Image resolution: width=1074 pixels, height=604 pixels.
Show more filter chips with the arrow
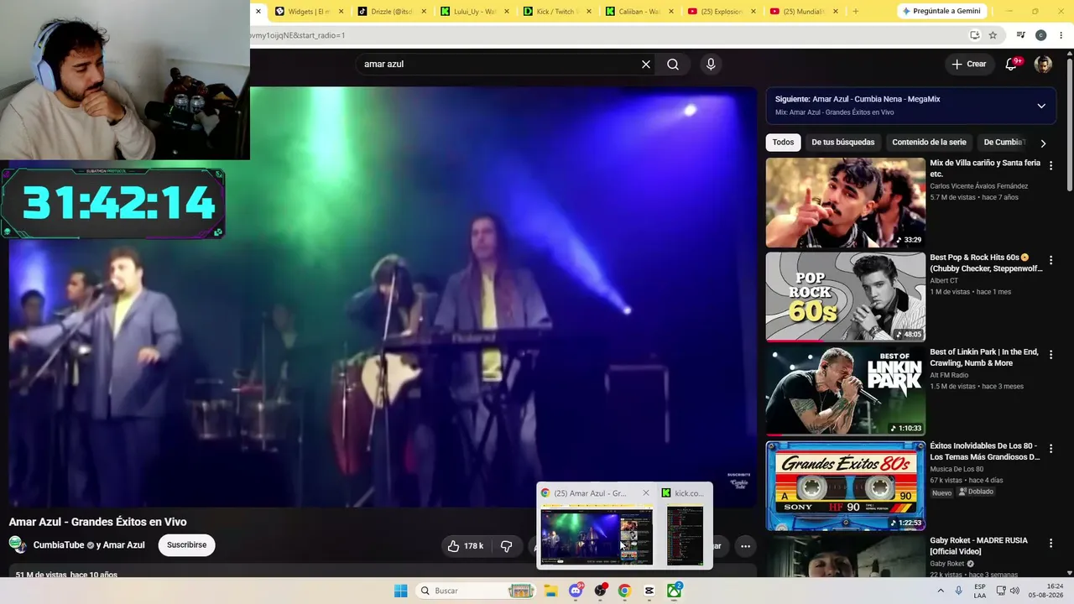[1043, 143]
